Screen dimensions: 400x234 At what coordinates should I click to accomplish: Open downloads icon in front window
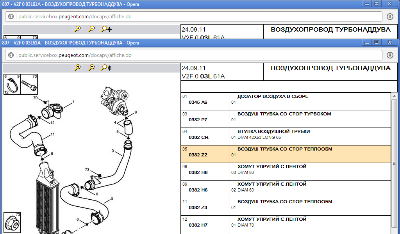pos(390,55)
